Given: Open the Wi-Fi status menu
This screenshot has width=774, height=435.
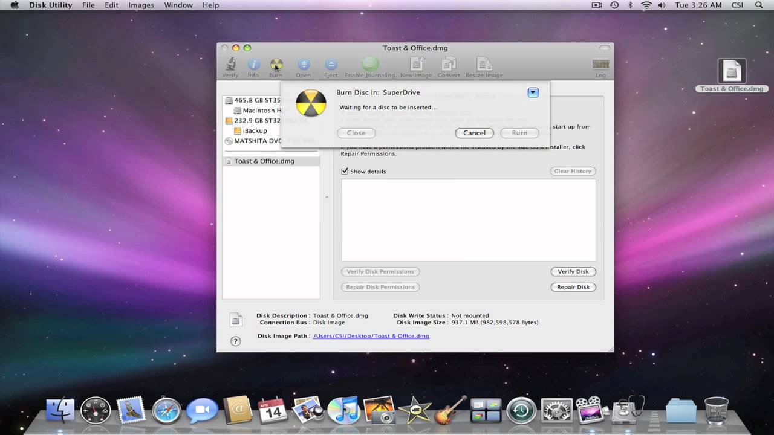Looking at the screenshot, I should point(646,5).
